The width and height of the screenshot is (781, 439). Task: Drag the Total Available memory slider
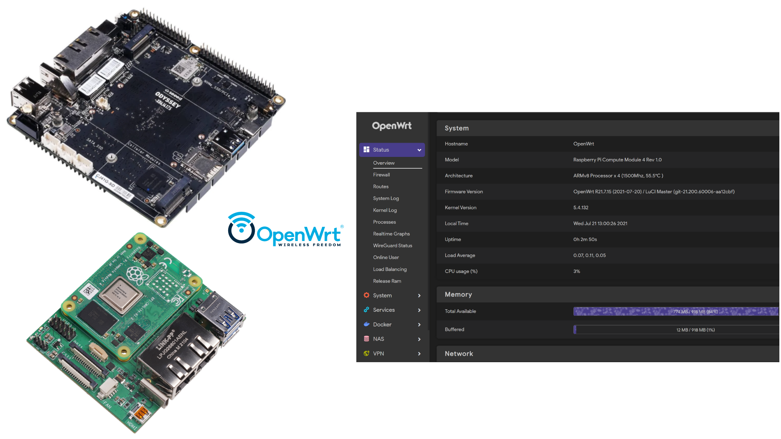click(x=677, y=311)
